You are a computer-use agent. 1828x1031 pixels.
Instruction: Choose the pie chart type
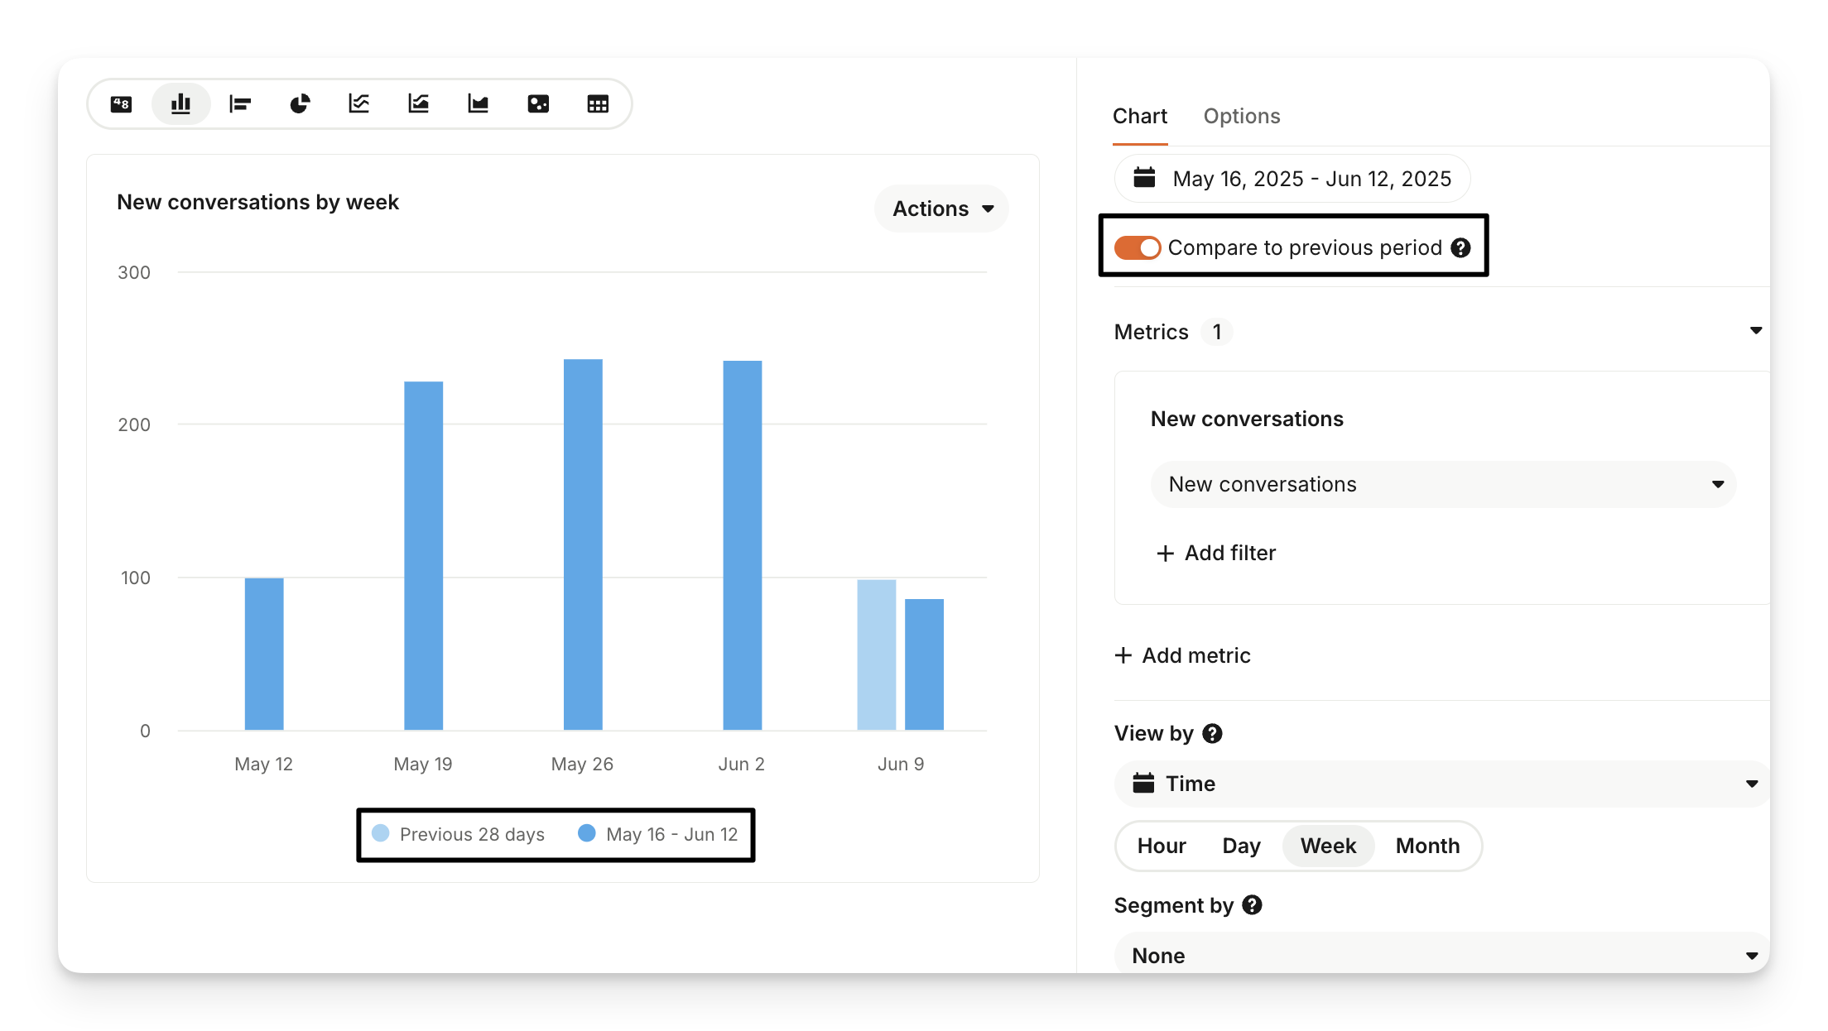300,103
